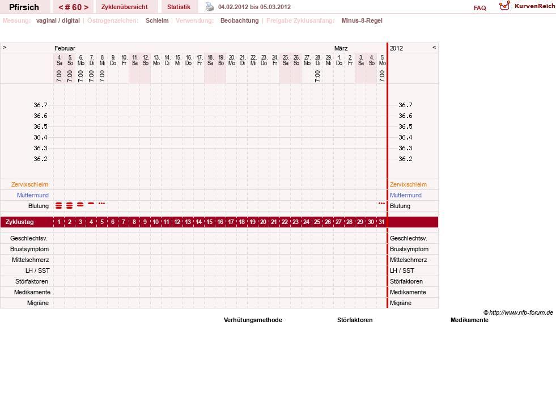Go to previous cycle with left arrow by #60

pos(61,7)
